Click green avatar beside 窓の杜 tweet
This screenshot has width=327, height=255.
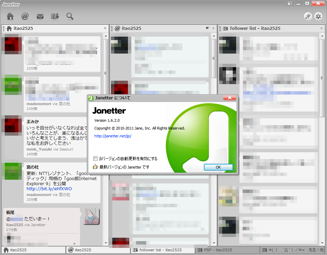pyautogui.click(x=13, y=171)
